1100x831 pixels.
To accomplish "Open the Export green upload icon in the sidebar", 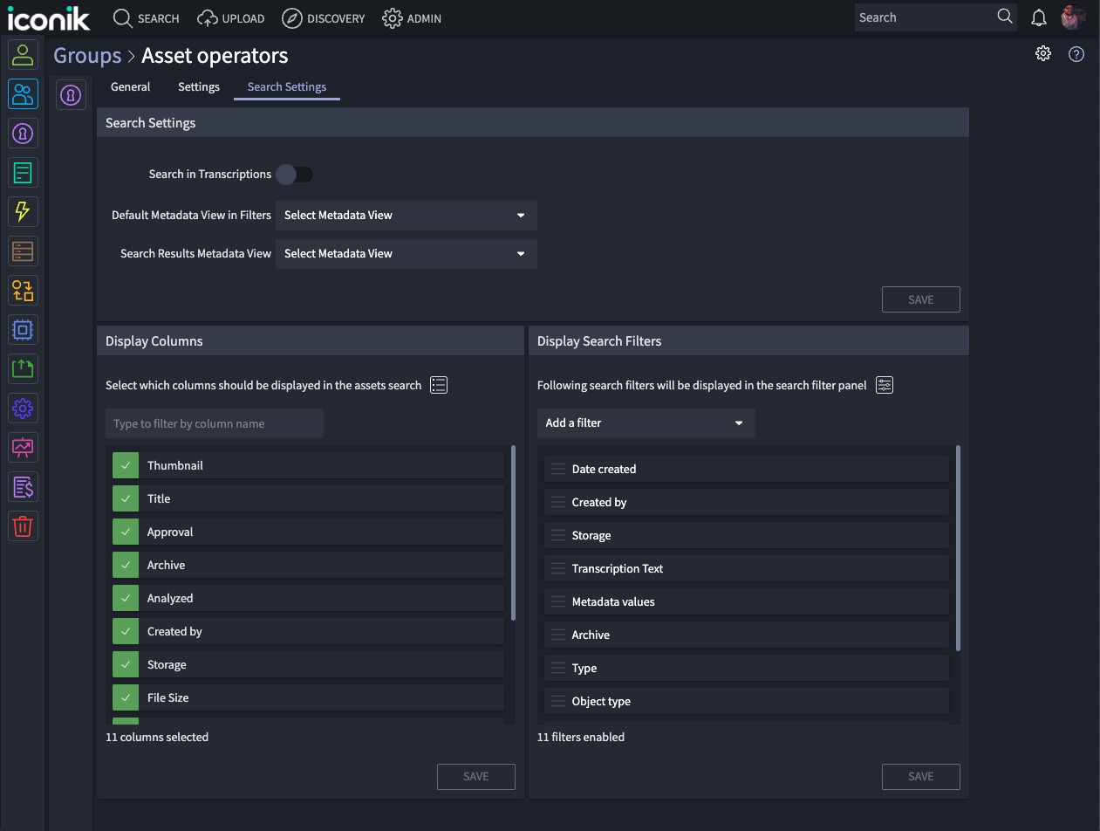I will tap(23, 368).
